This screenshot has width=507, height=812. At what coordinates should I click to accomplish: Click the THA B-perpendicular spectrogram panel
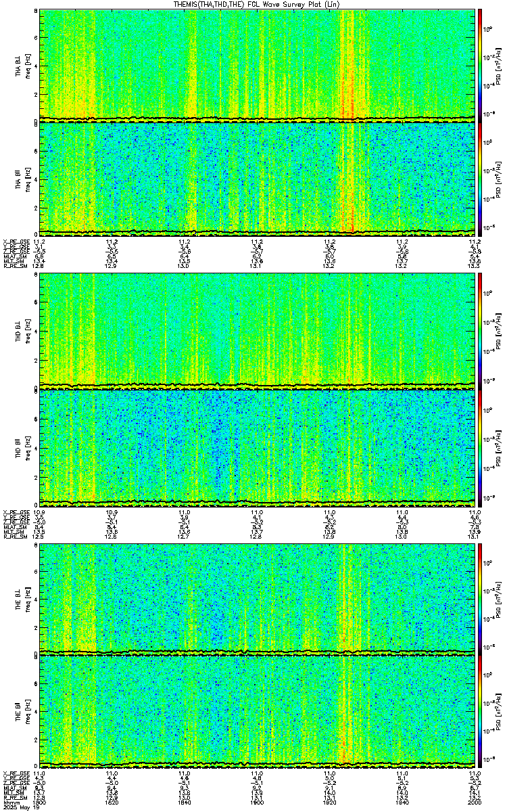[258, 65]
